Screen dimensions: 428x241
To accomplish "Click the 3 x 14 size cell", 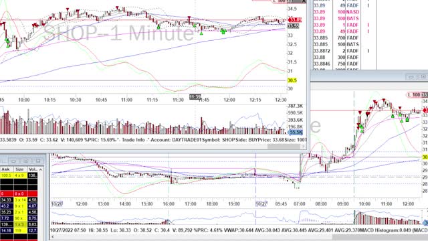I will (20, 200).
